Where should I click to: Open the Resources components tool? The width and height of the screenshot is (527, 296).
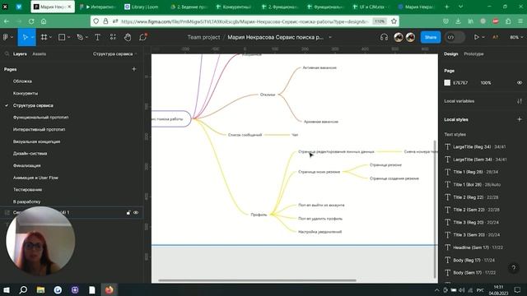[x=113, y=37]
